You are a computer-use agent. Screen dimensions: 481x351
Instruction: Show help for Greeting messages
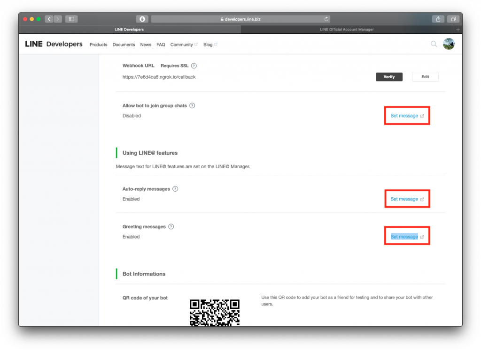tap(171, 227)
